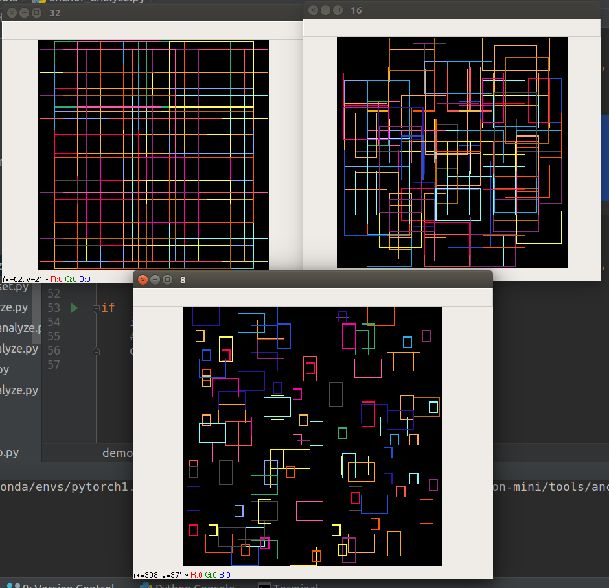This screenshot has height=588, width=609.
Task: Select the 'ze.py' file in project list
Action: (14, 307)
